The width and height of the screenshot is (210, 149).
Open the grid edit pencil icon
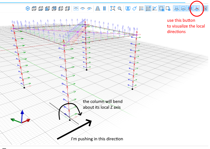point(141,9)
